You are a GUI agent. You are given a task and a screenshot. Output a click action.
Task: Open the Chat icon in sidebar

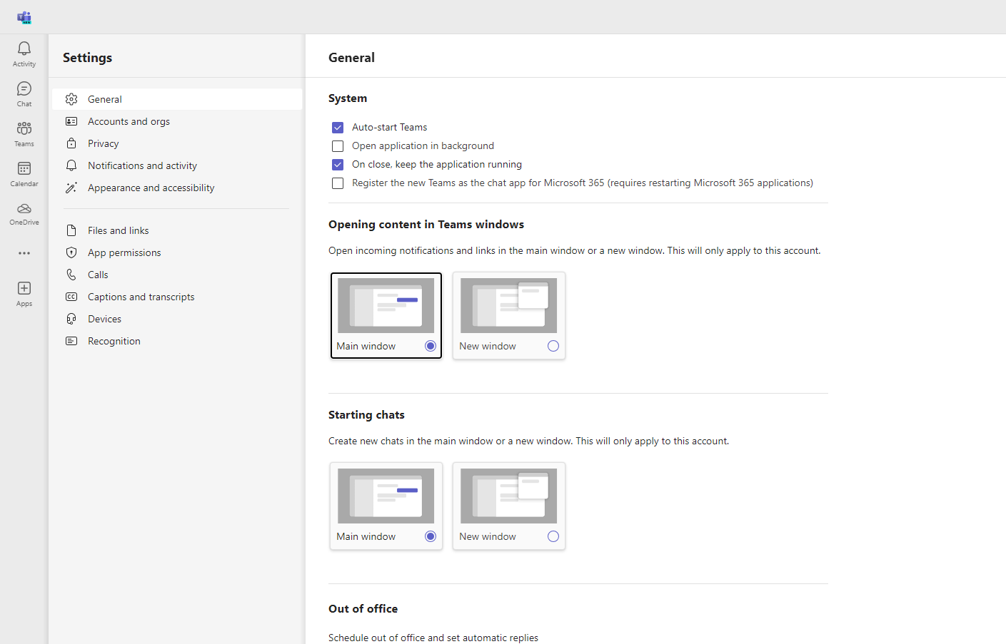[x=24, y=88]
